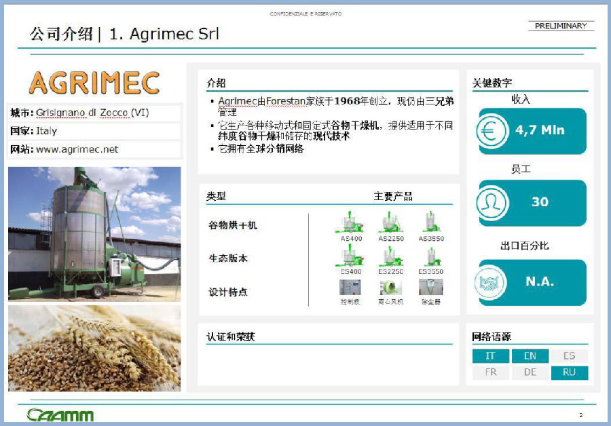Select the ES3550 dryer product image
The width and height of the screenshot is (611, 426).
click(430, 257)
